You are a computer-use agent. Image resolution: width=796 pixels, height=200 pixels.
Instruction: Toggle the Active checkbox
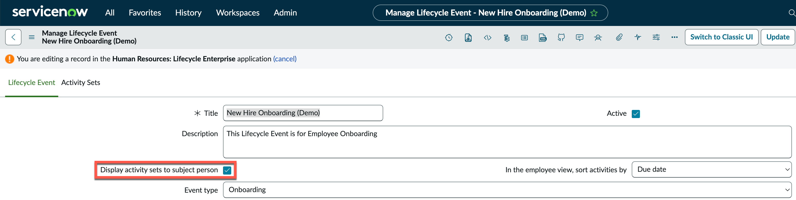pos(636,114)
